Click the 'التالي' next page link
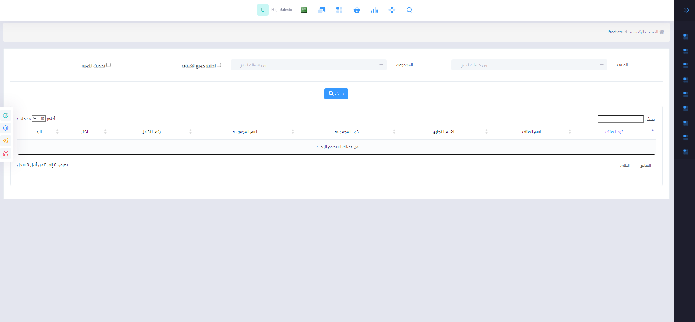 [625, 166]
